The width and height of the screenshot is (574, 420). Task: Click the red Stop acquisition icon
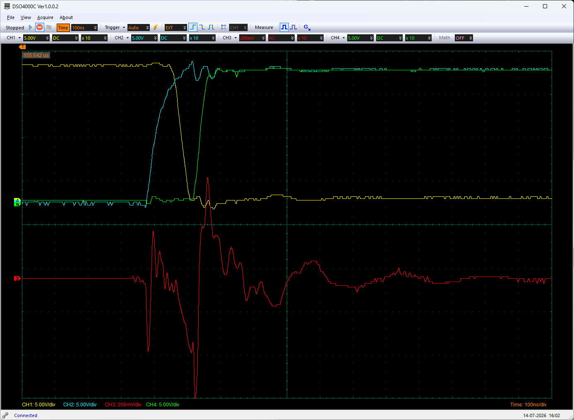pyautogui.click(x=39, y=27)
